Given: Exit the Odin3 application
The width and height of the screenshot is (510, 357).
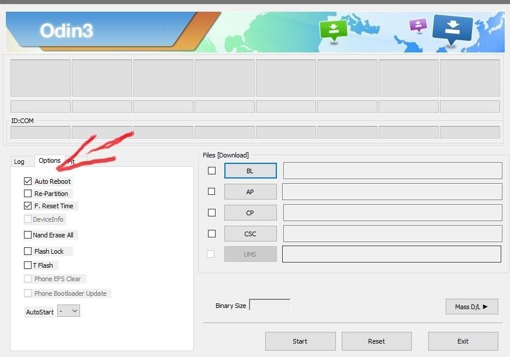Looking at the screenshot, I should click(463, 341).
